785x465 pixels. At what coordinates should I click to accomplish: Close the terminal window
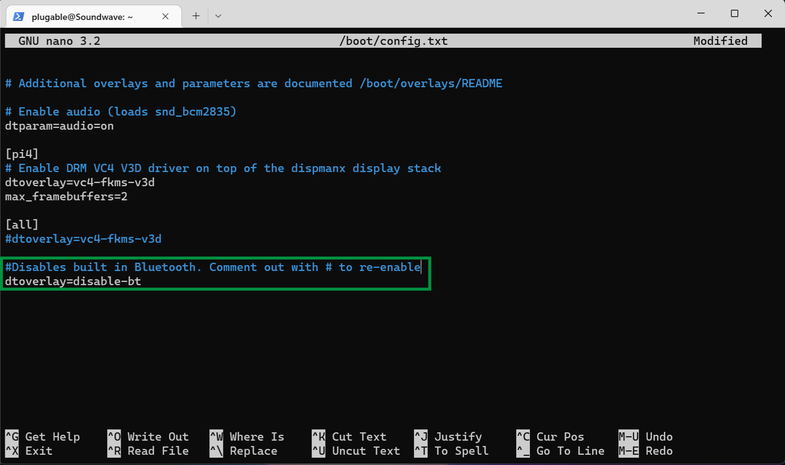coord(768,14)
